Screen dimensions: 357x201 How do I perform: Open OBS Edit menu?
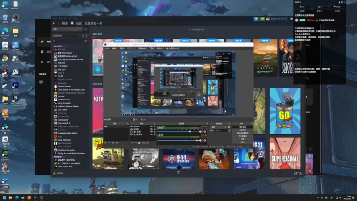pyautogui.click(x=114, y=48)
